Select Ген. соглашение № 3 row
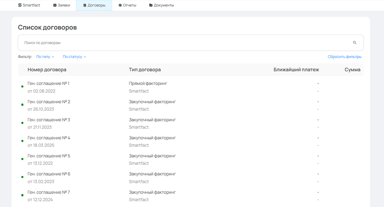The image size is (384, 207). 48,120
